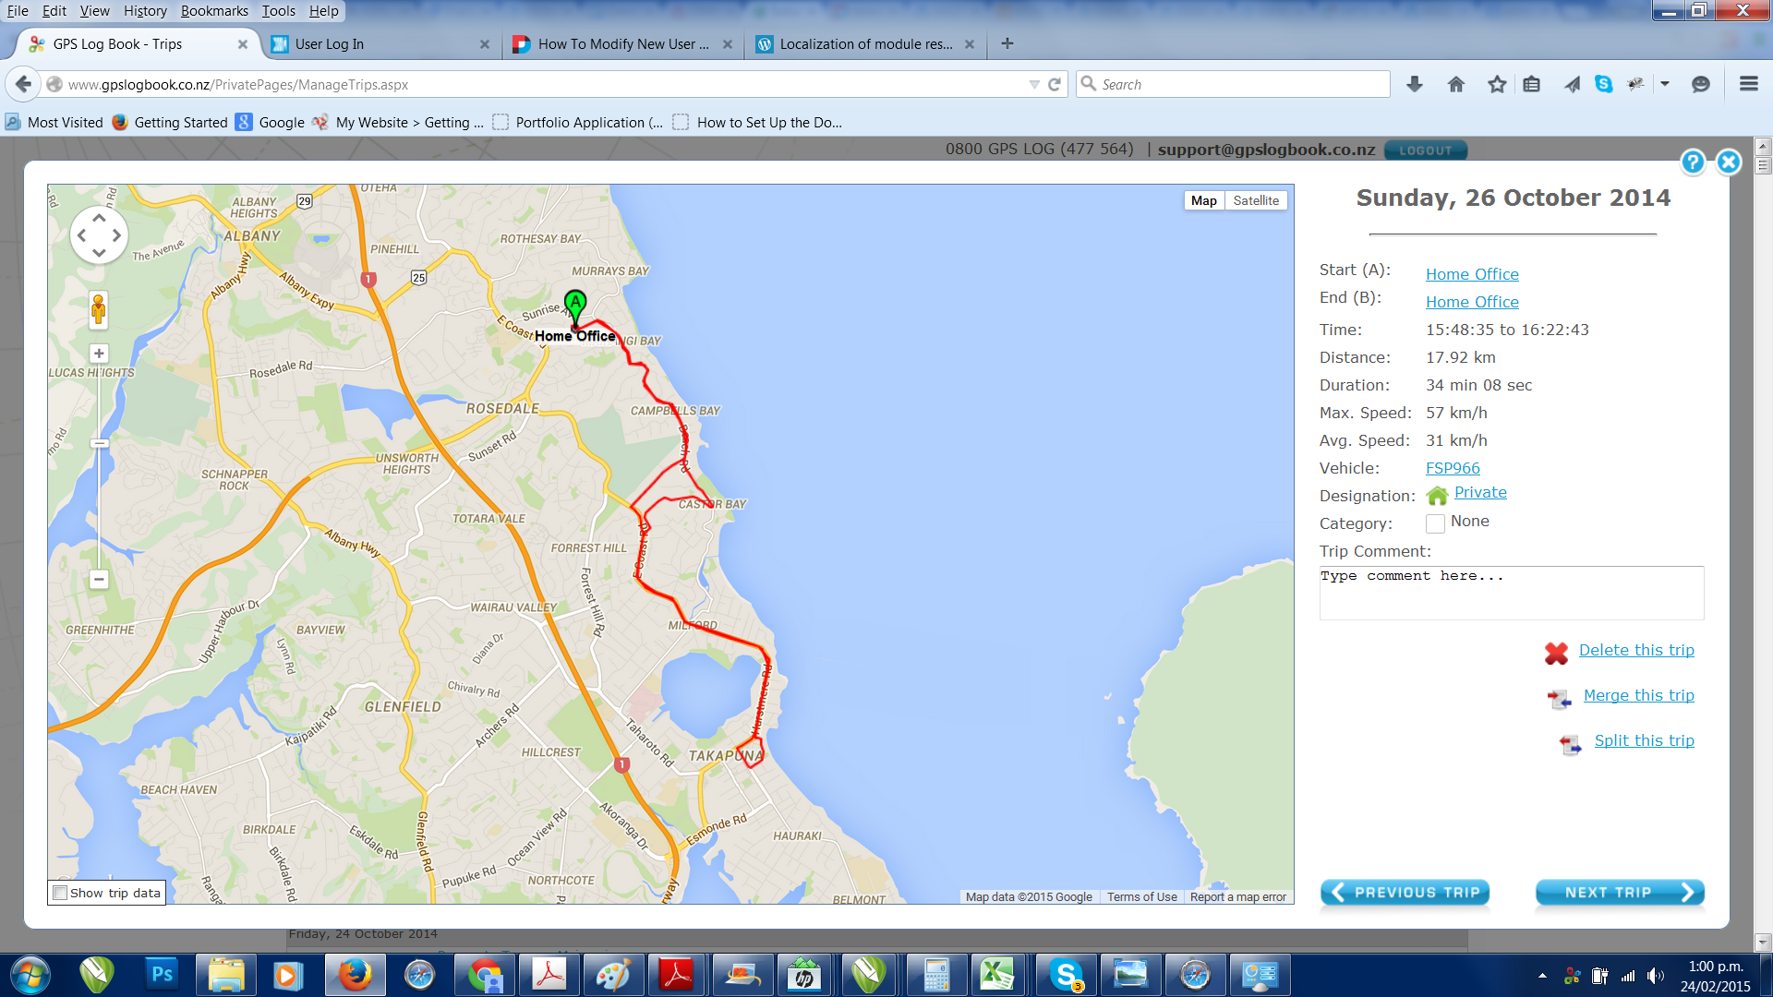Screen dimensions: 1773x997
Task: Open the Bookmarks menu
Action: pyautogui.click(x=214, y=11)
